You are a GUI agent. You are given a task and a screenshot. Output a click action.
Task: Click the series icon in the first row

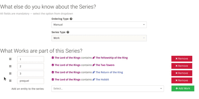53,58
